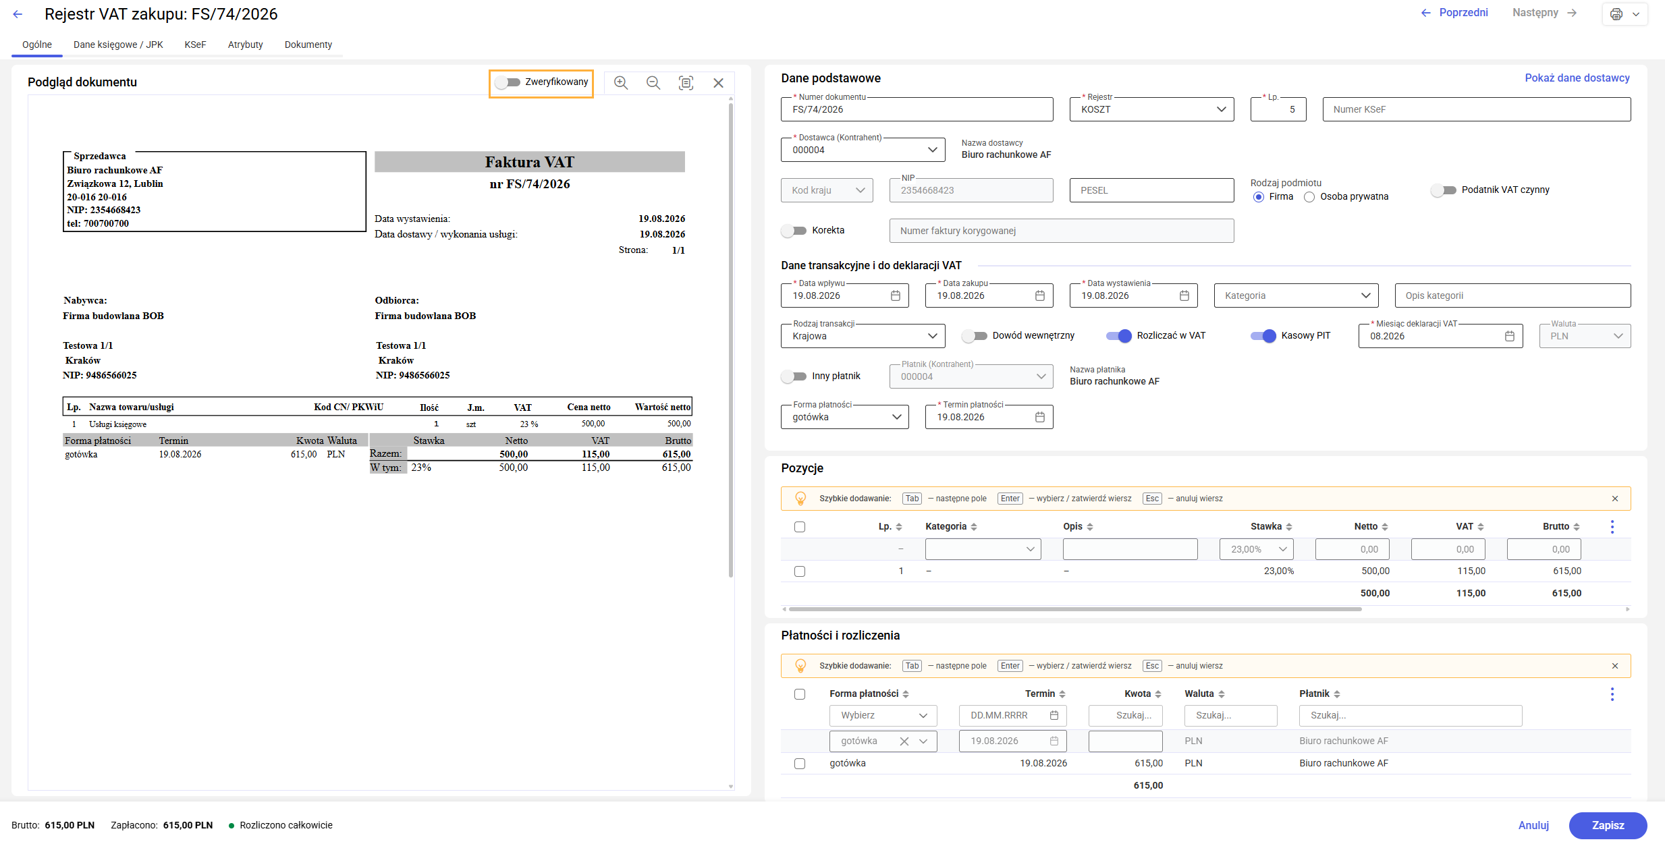Open calendar for Termin płatności field
The height and width of the screenshot is (846, 1665).
click(x=1040, y=417)
